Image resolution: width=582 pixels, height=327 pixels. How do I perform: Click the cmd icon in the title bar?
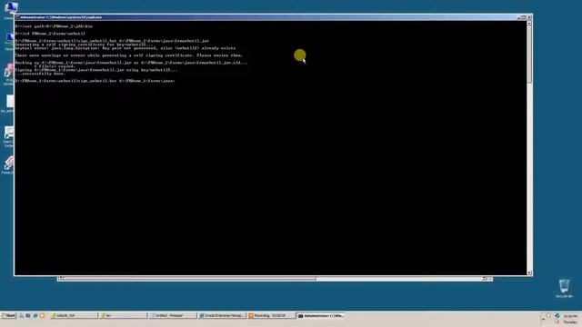click(17, 17)
